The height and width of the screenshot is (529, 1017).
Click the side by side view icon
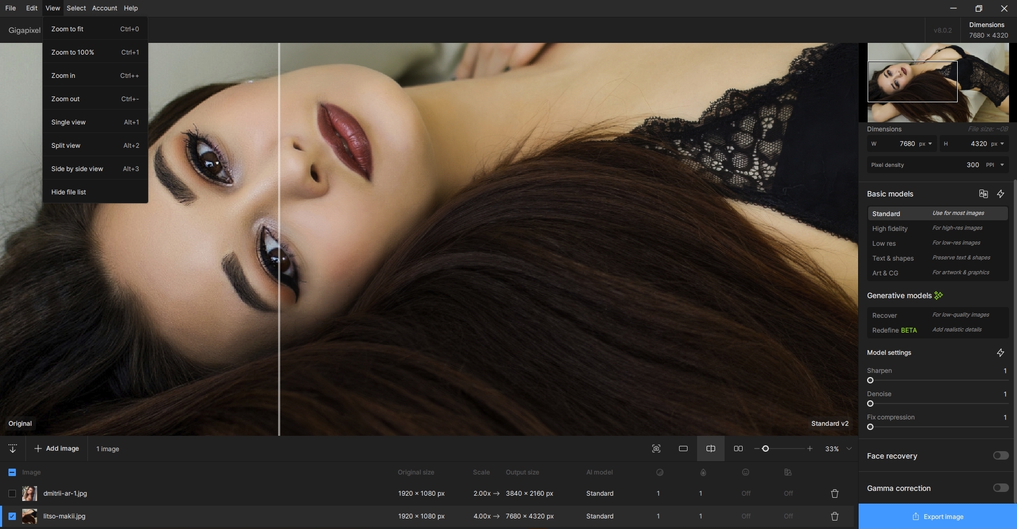pyautogui.click(x=738, y=449)
